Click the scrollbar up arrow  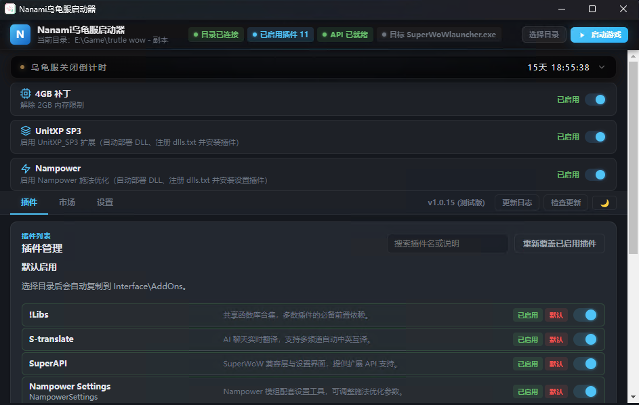[633, 56]
